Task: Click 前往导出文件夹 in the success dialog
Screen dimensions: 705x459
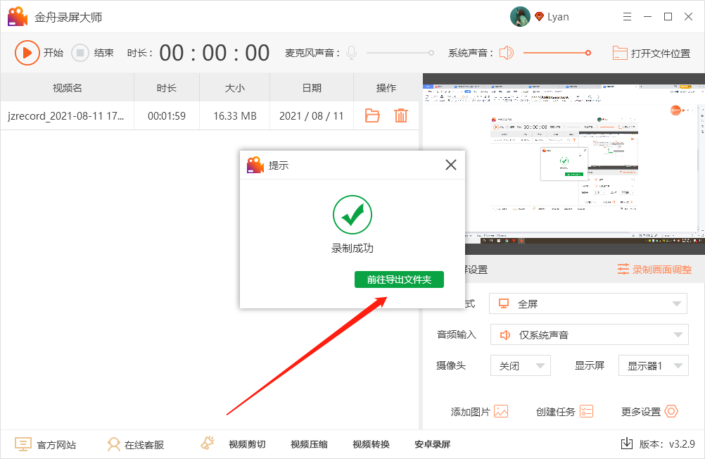Action: tap(399, 279)
